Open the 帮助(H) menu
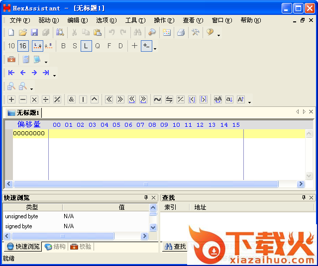This screenshot has width=318, height=266. pos(251,20)
